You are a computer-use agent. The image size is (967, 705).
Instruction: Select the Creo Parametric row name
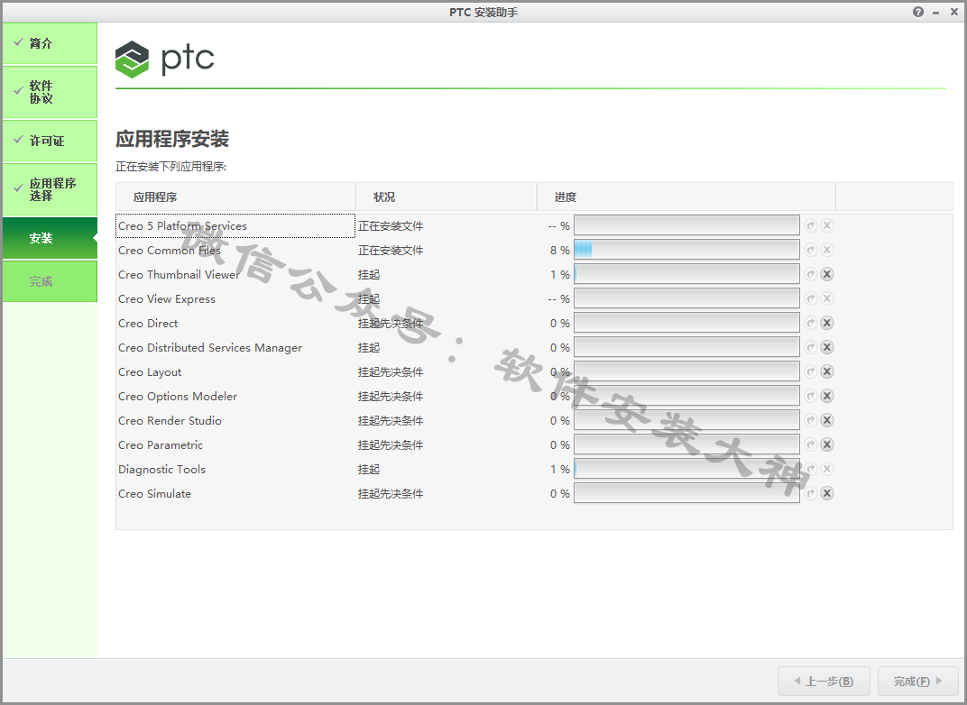click(161, 445)
